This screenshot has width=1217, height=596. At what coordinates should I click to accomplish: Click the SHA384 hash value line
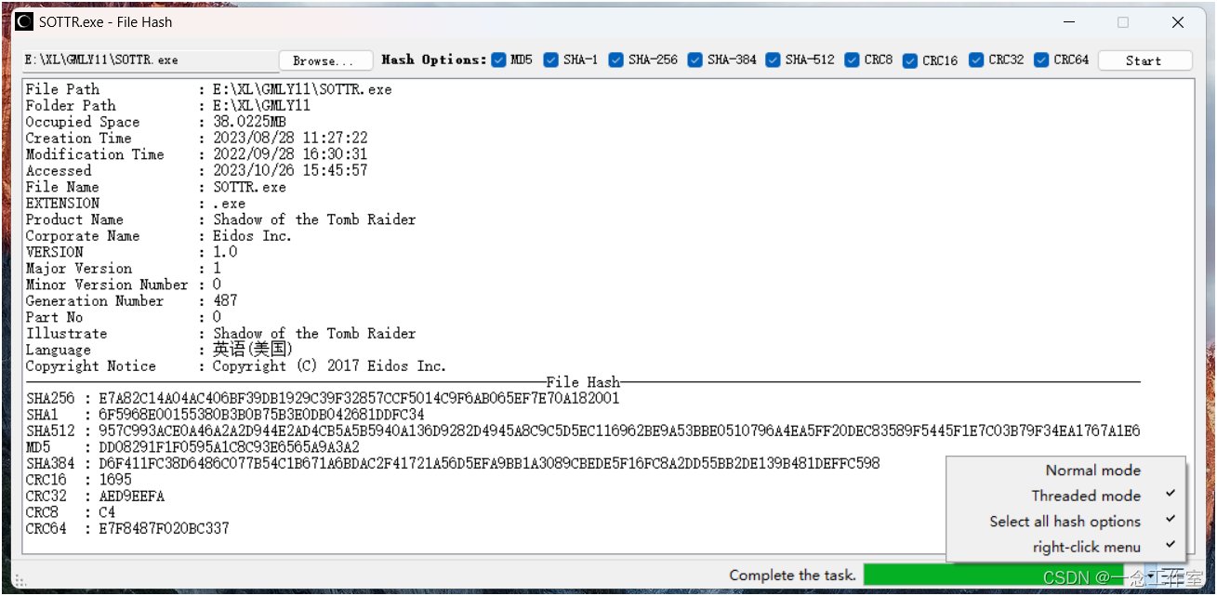[453, 463]
